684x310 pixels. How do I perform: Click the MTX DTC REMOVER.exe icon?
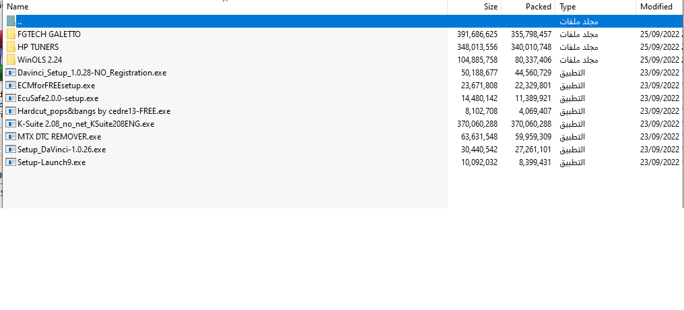11,137
